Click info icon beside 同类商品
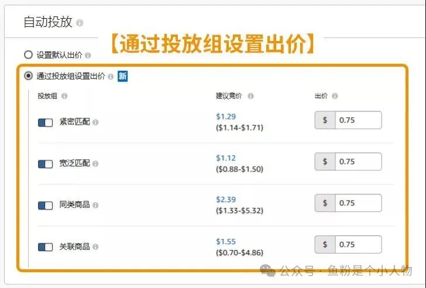Screen dimensions: 426x288 [x=95, y=205]
